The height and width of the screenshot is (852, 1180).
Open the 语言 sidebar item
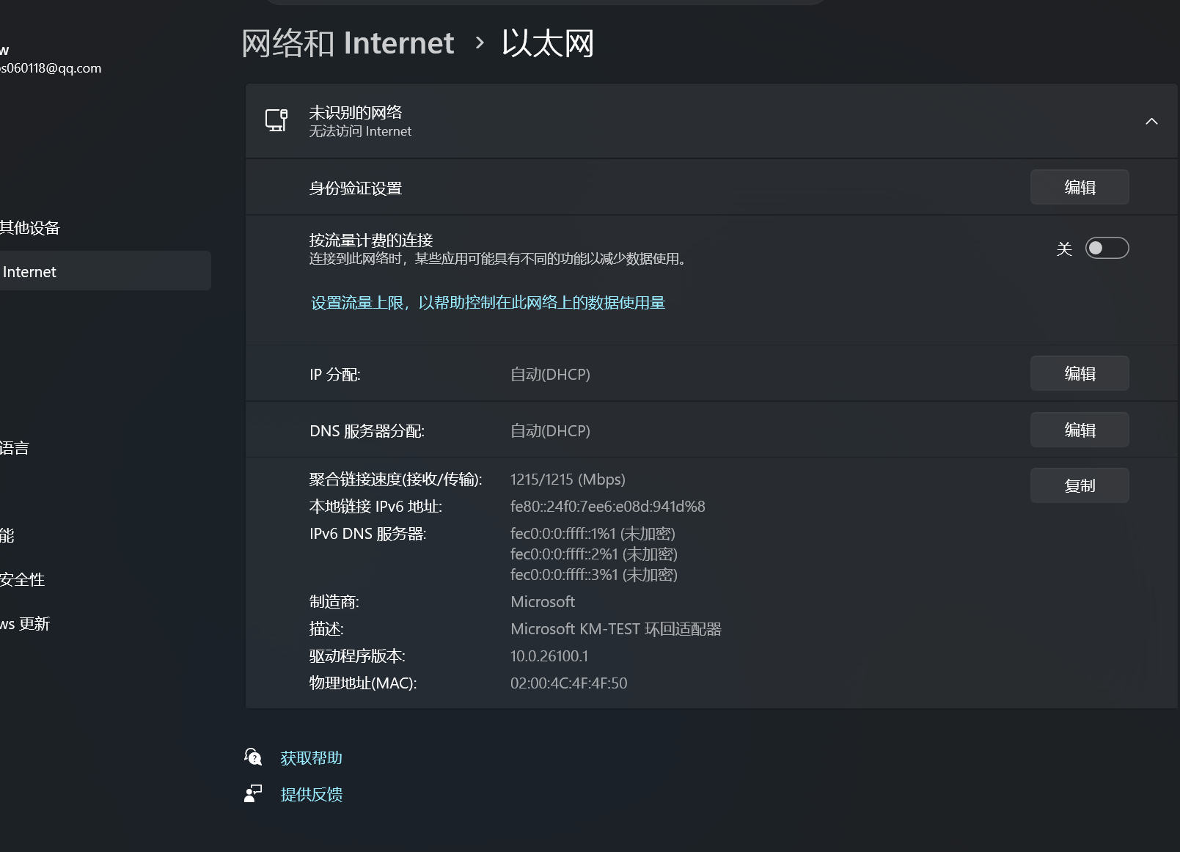coord(15,447)
